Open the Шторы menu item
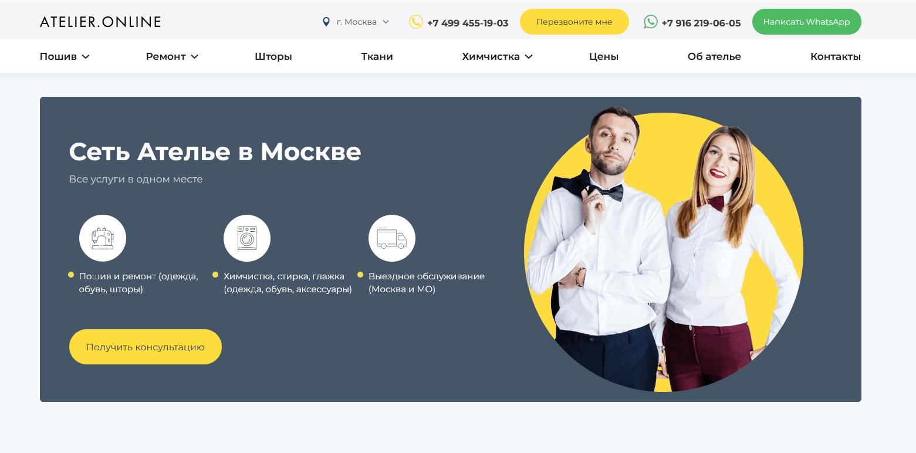The height and width of the screenshot is (453, 916). (273, 56)
